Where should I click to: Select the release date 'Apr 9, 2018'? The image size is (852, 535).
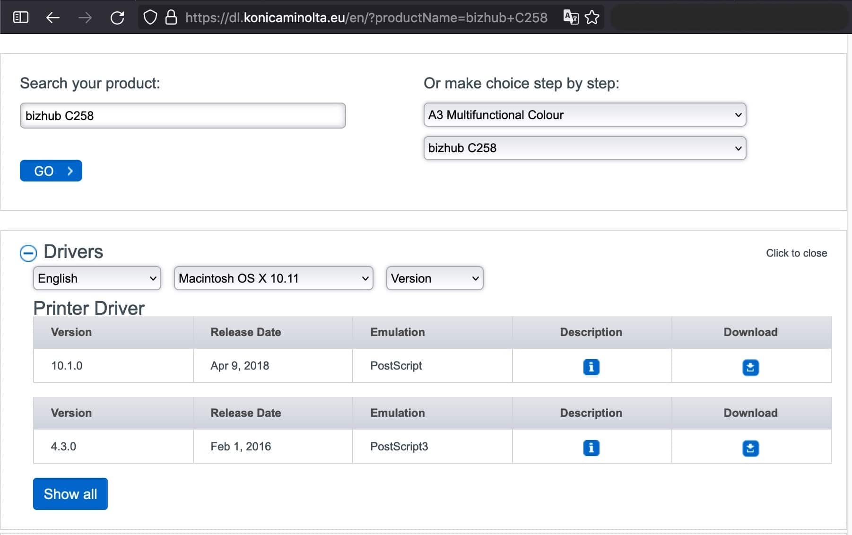point(240,366)
